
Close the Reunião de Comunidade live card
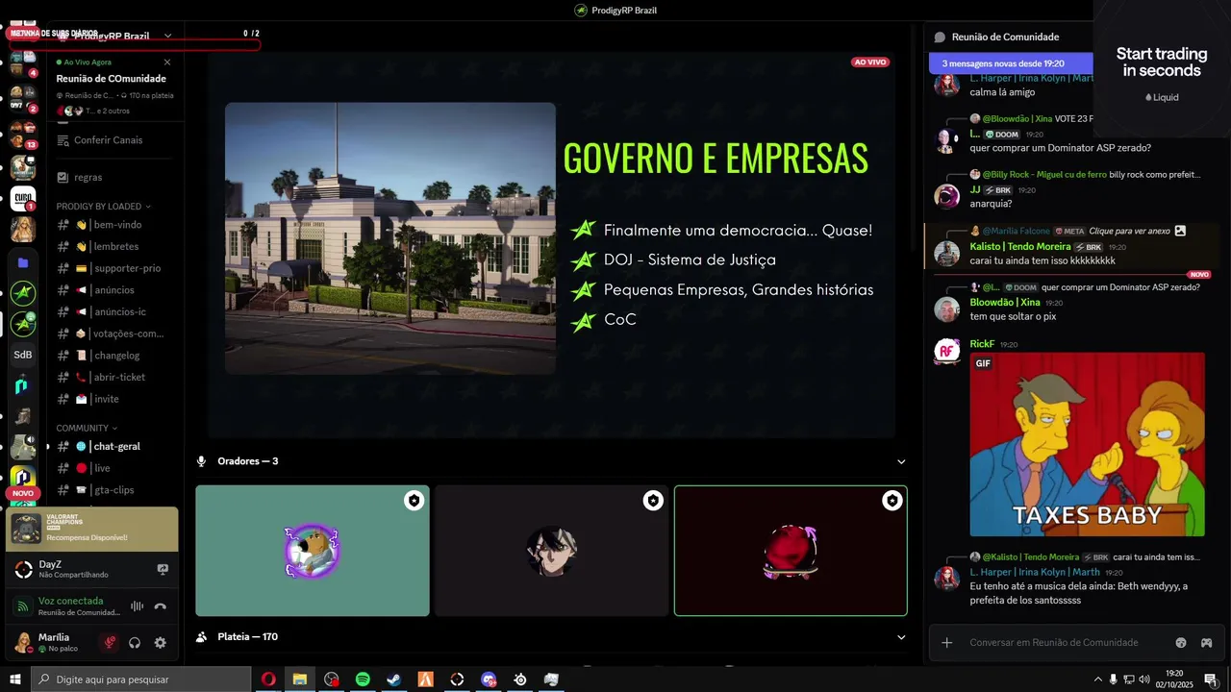pos(167,62)
